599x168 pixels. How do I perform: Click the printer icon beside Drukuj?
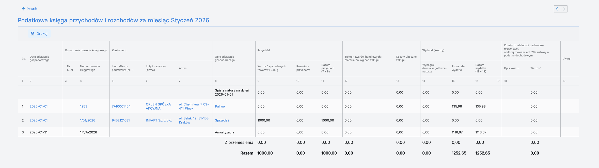coord(33,34)
